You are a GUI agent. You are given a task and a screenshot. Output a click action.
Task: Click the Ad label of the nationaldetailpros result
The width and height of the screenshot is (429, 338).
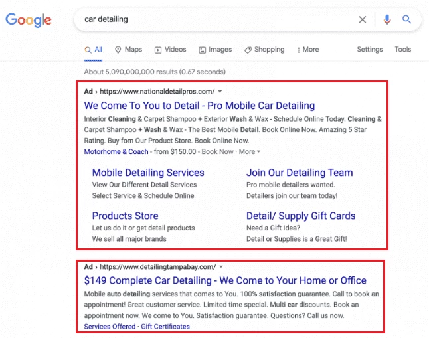click(x=88, y=92)
